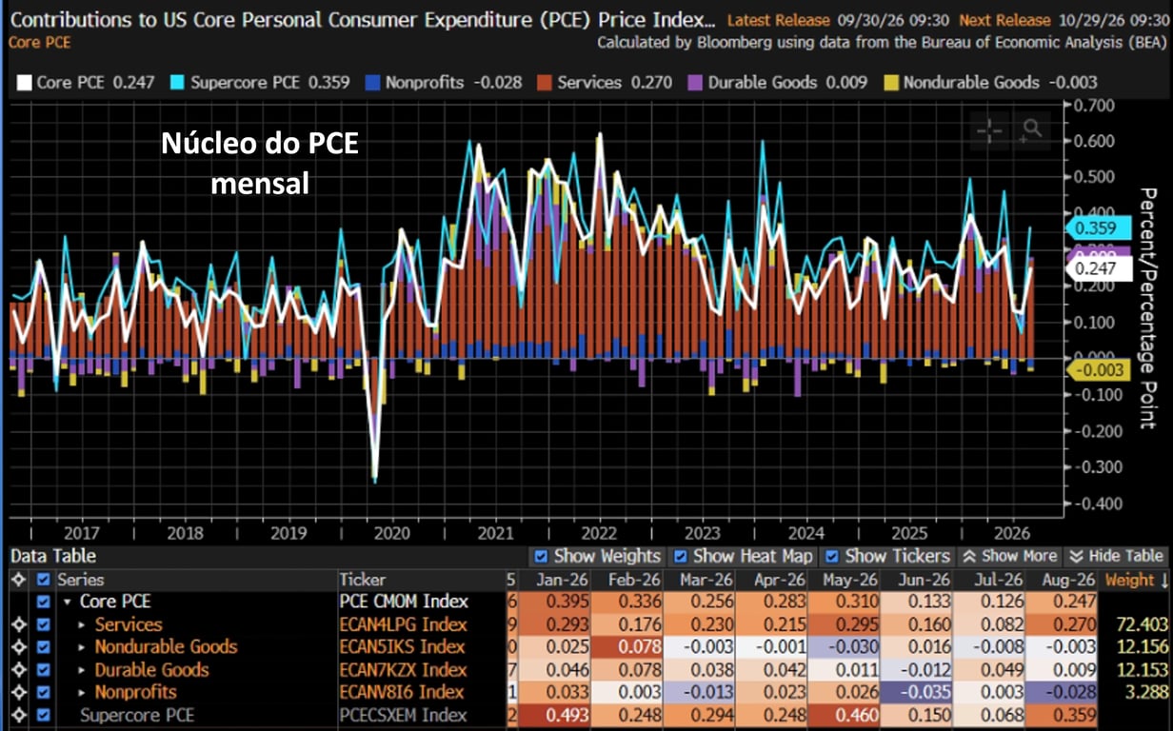Viewport: 1173px width, 731px height.
Task: Click the Services row label
Action: 128,624
